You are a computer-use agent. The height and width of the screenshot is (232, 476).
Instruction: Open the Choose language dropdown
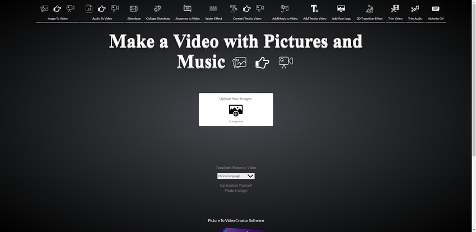(x=236, y=176)
